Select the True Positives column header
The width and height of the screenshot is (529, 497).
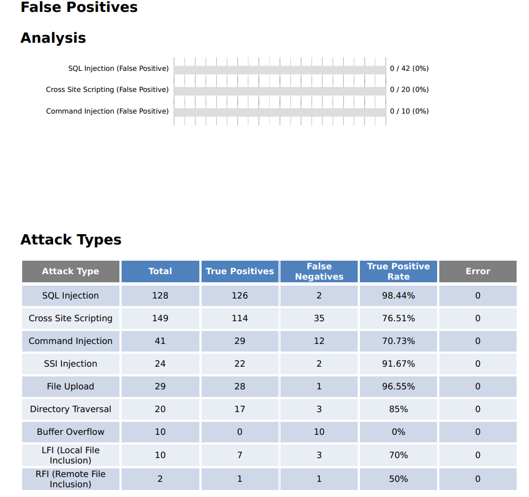(x=240, y=271)
